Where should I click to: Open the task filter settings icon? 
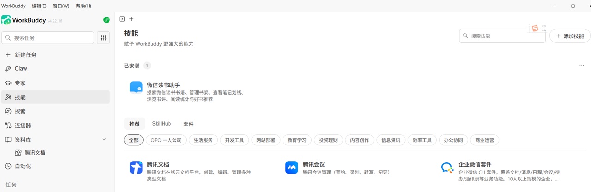[x=103, y=38]
